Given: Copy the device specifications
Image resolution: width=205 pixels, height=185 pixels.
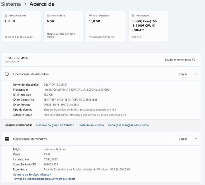Looking at the screenshot, I should [183, 74].
